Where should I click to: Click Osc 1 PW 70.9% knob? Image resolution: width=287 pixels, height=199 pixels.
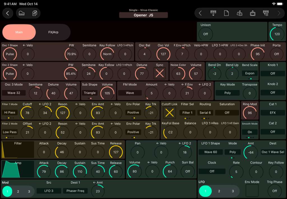coord(71,54)
